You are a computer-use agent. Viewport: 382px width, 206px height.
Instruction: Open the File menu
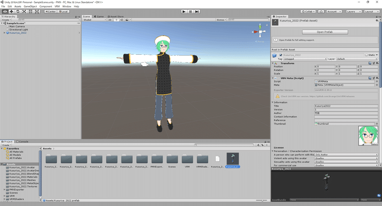tap(3, 6)
